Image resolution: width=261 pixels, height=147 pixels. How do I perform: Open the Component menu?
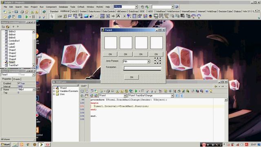pos(51,7)
